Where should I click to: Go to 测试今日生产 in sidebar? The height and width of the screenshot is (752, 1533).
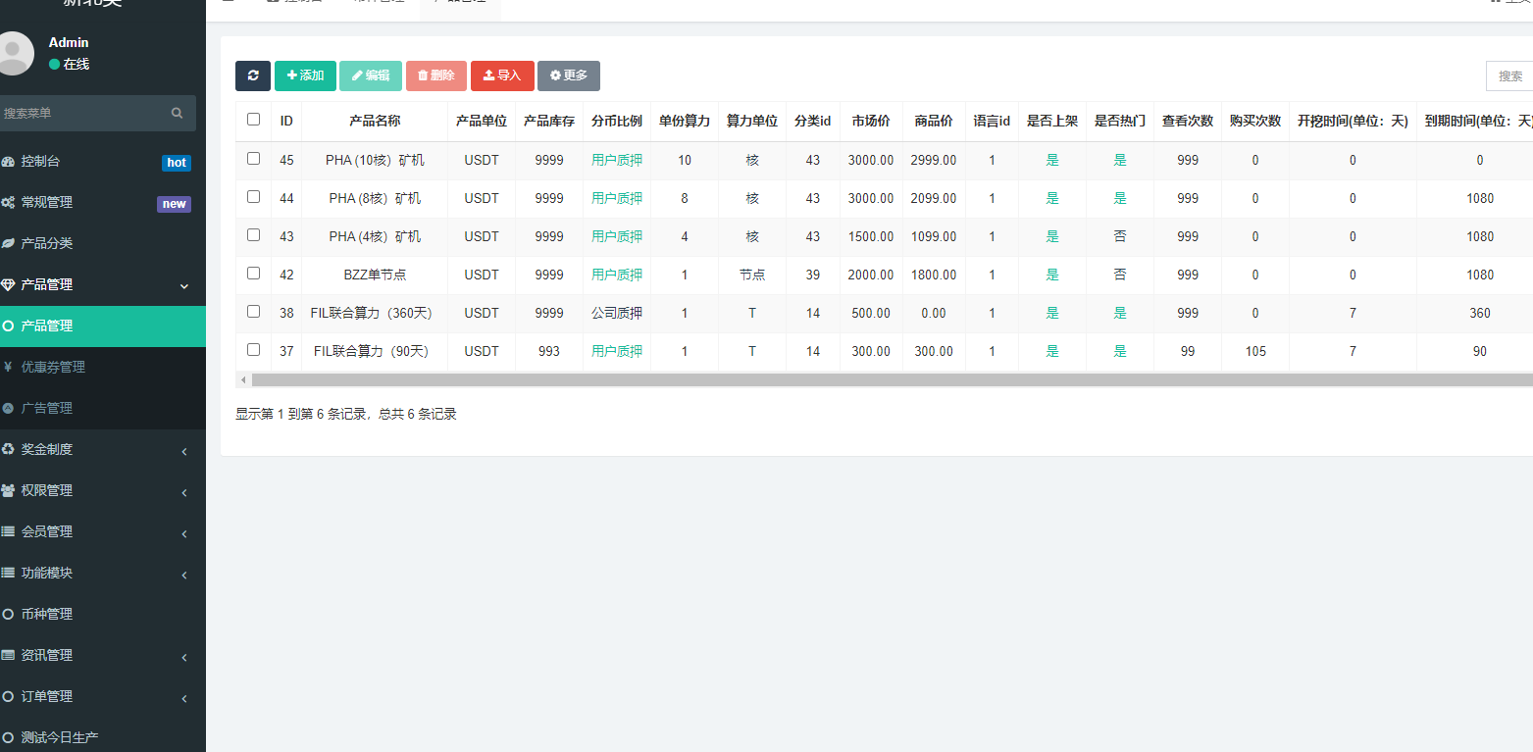click(x=59, y=737)
